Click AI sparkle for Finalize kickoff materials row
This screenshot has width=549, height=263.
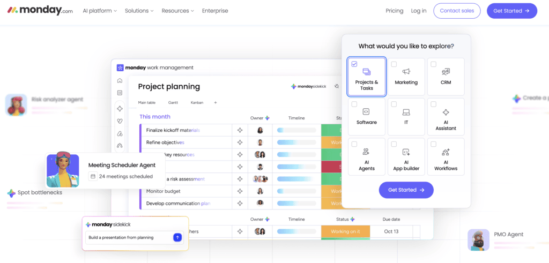tap(240, 130)
